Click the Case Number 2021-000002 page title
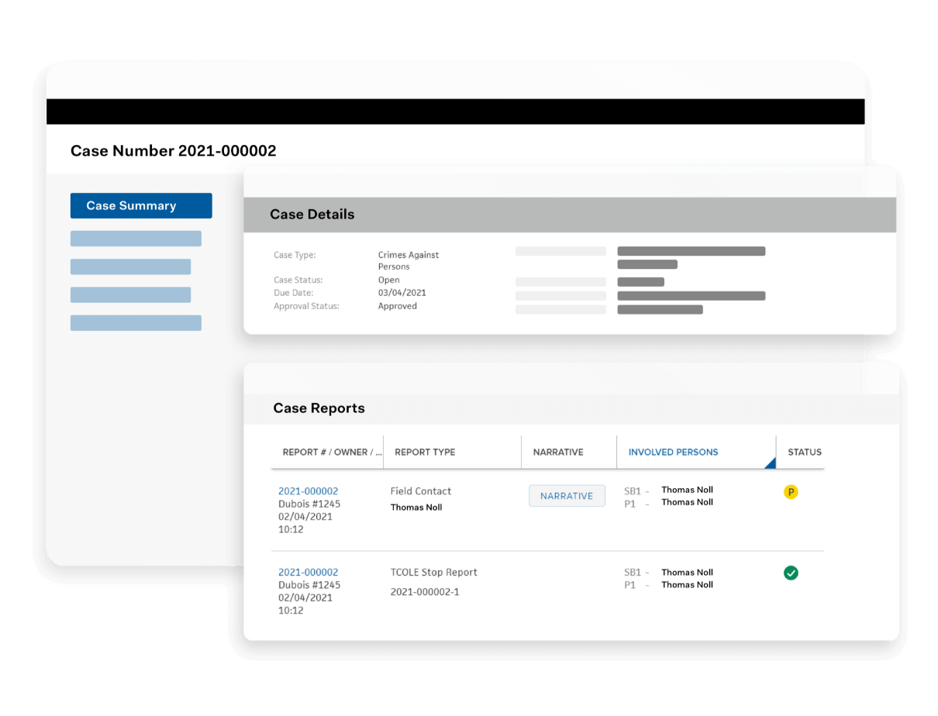Screen dimensions: 938x716 pos(174,150)
